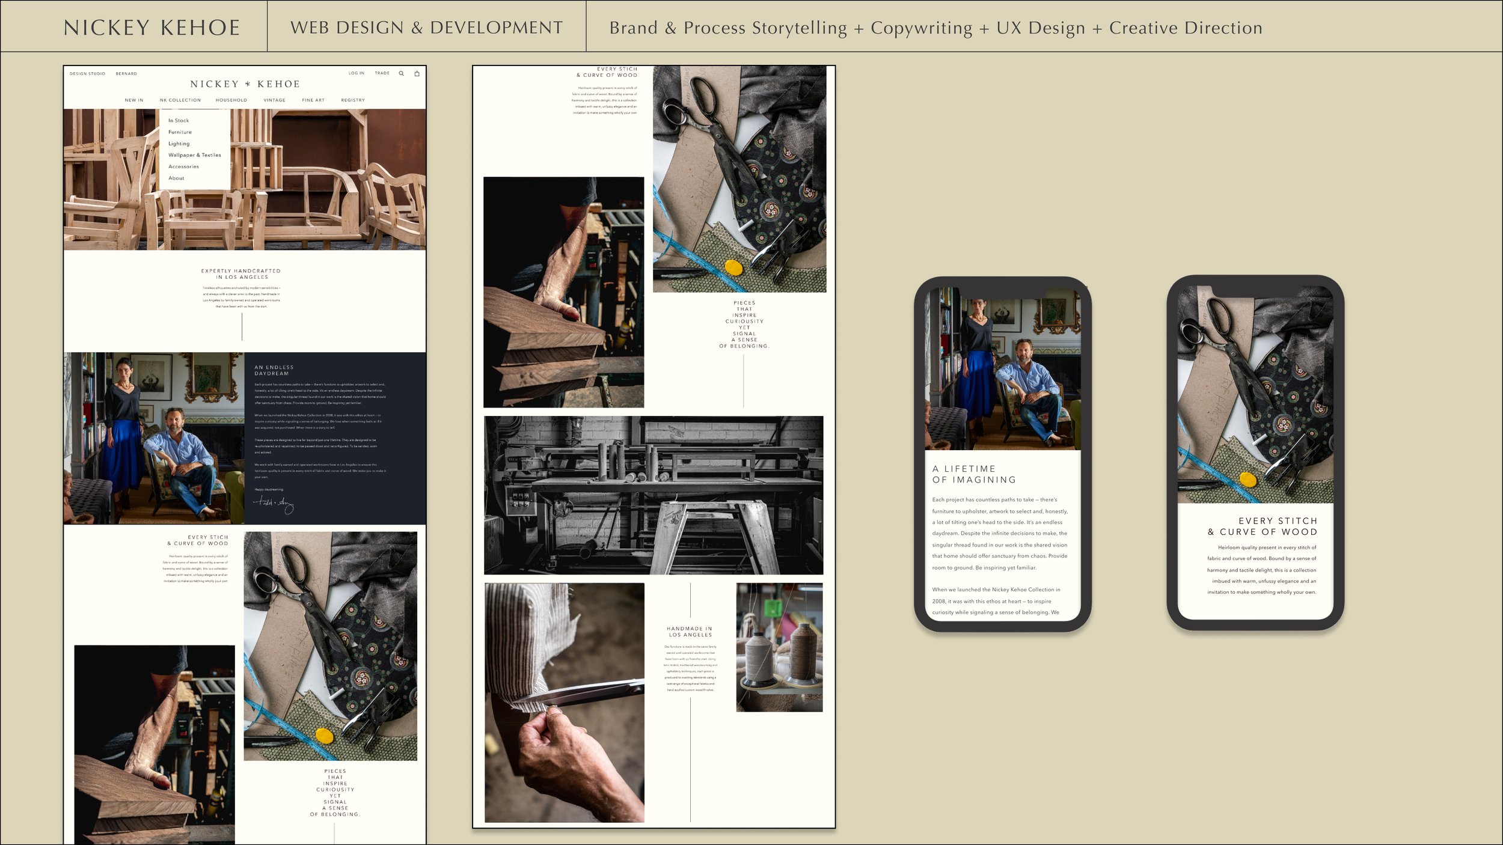Click the search magnifier icon in site header
The width and height of the screenshot is (1503, 845).
402,73
